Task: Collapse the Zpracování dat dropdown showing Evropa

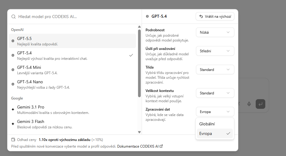Action: 215,112
